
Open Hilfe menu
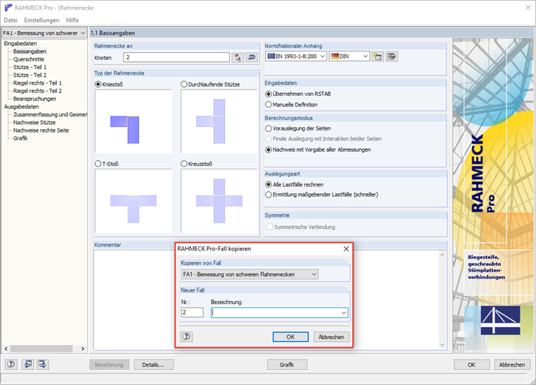pos(72,20)
